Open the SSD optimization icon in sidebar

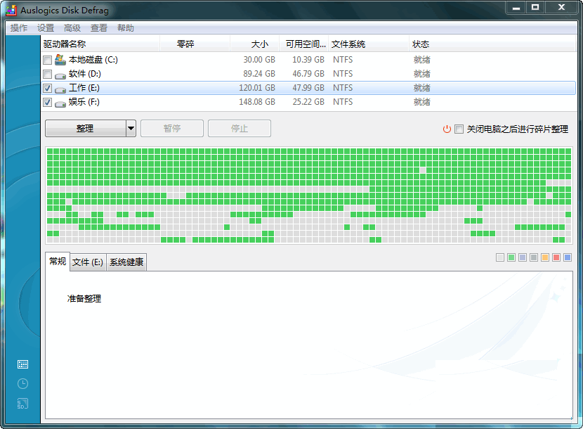(x=22, y=403)
